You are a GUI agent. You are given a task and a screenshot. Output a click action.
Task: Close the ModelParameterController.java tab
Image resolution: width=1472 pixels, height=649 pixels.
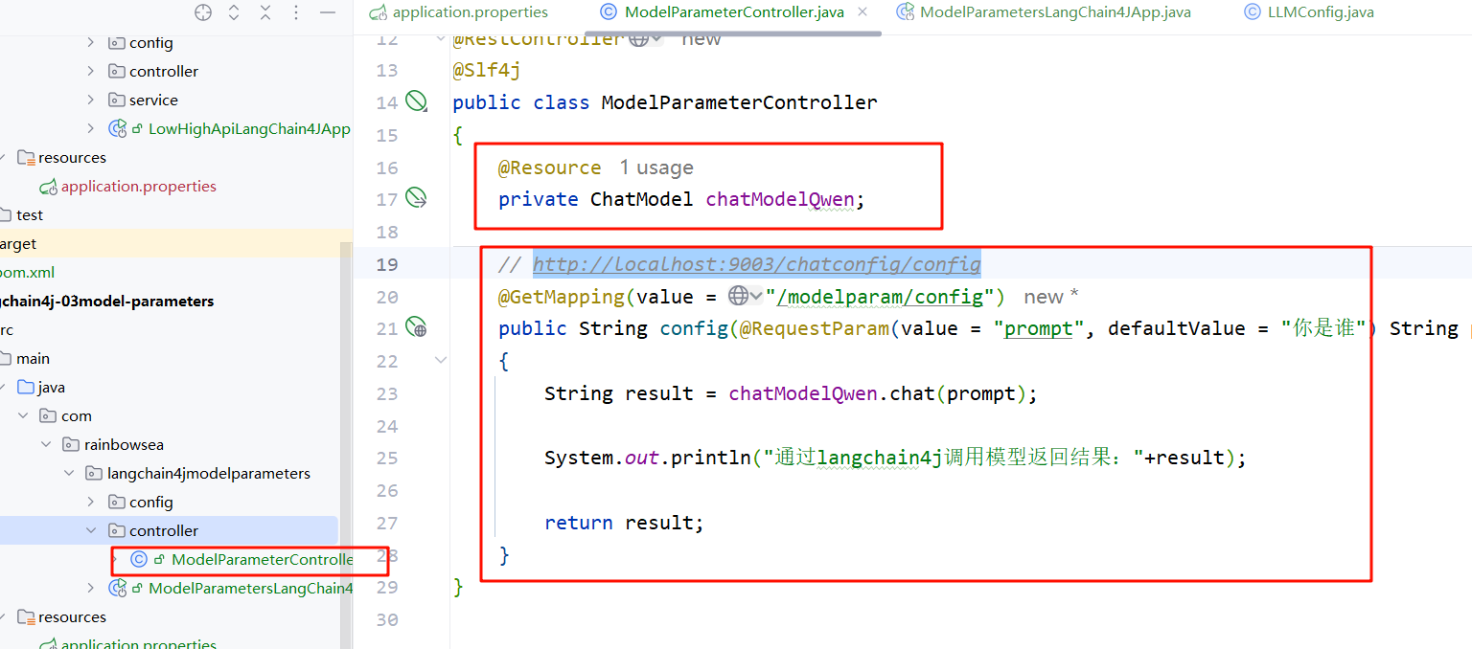862,11
